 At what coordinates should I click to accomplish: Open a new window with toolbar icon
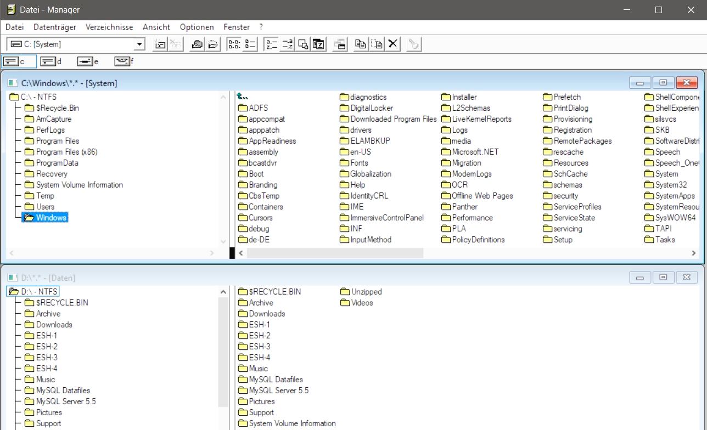click(x=340, y=44)
